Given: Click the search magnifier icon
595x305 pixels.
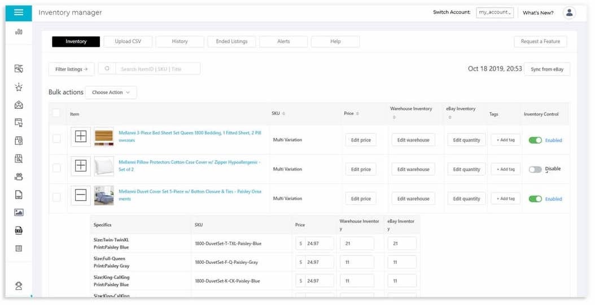Looking at the screenshot, I should pos(107,69).
